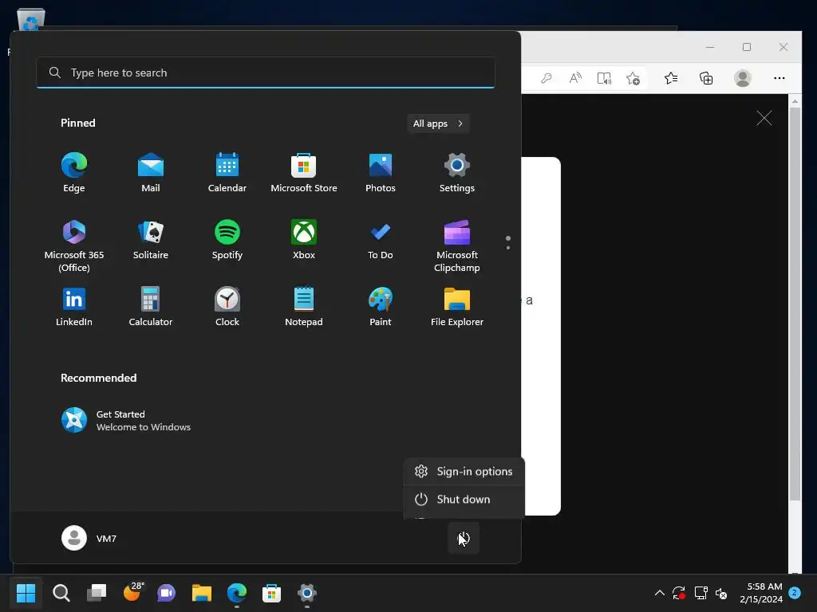This screenshot has width=817, height=612.
Task: Open Task View on the taskbar
Action: [x=97, y=593]
